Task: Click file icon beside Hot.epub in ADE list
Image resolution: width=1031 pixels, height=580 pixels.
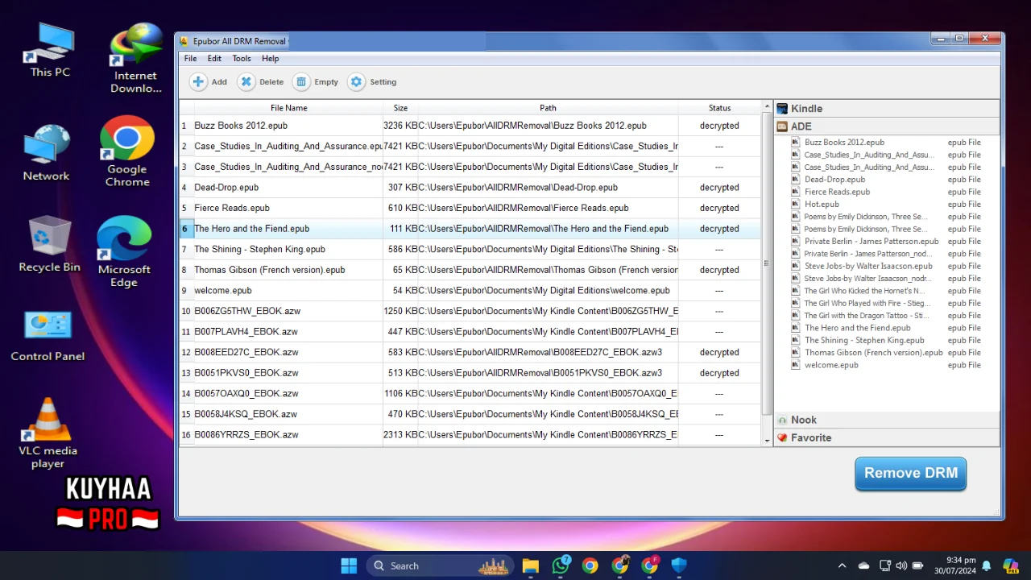Action: click(x=796, y=204)
